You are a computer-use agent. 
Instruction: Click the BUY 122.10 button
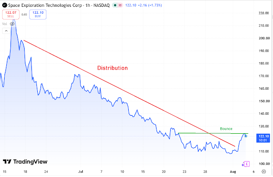click(38, 15)
